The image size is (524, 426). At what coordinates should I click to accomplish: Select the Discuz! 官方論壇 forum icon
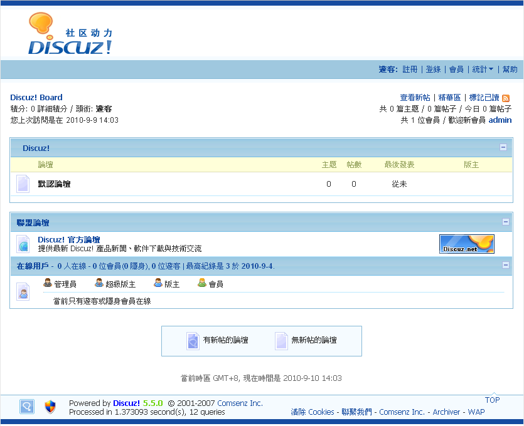(x=23, y=242)
